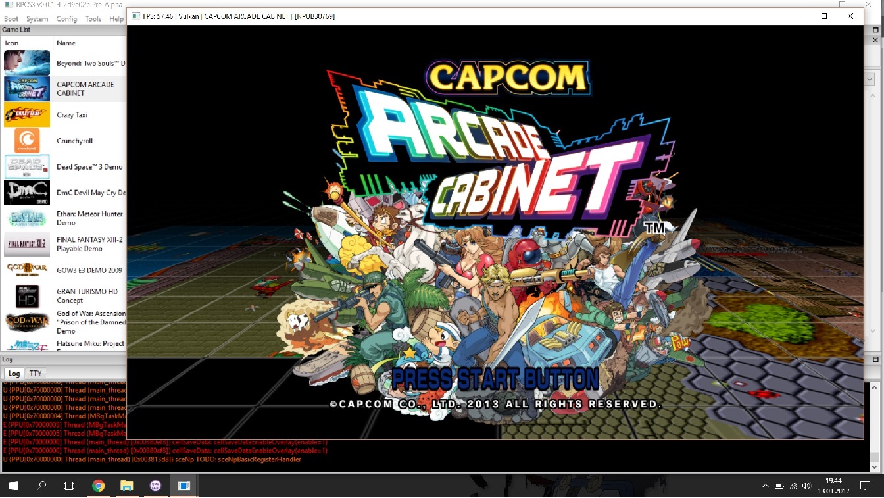Open the network tray icon
The width and height of the screenshot is (884, 498).
pos(794,486)
